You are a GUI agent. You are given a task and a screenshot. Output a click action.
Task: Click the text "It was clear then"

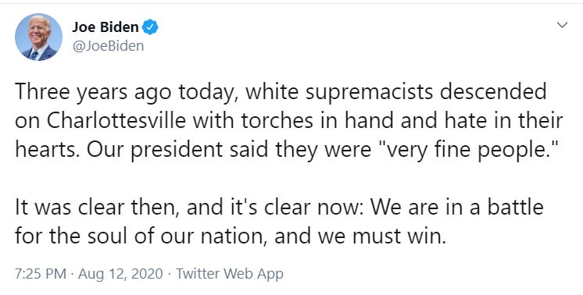98,208
